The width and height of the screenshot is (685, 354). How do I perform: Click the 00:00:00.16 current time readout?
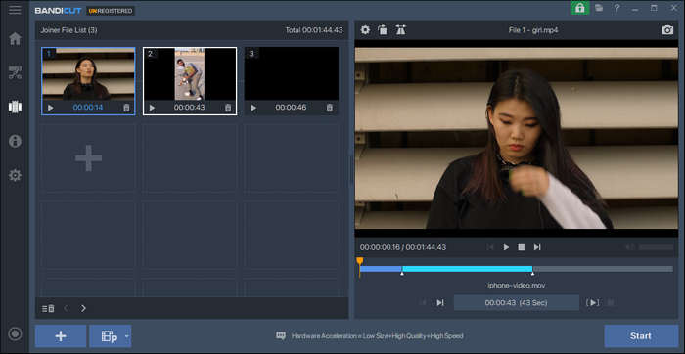[380, 247]
